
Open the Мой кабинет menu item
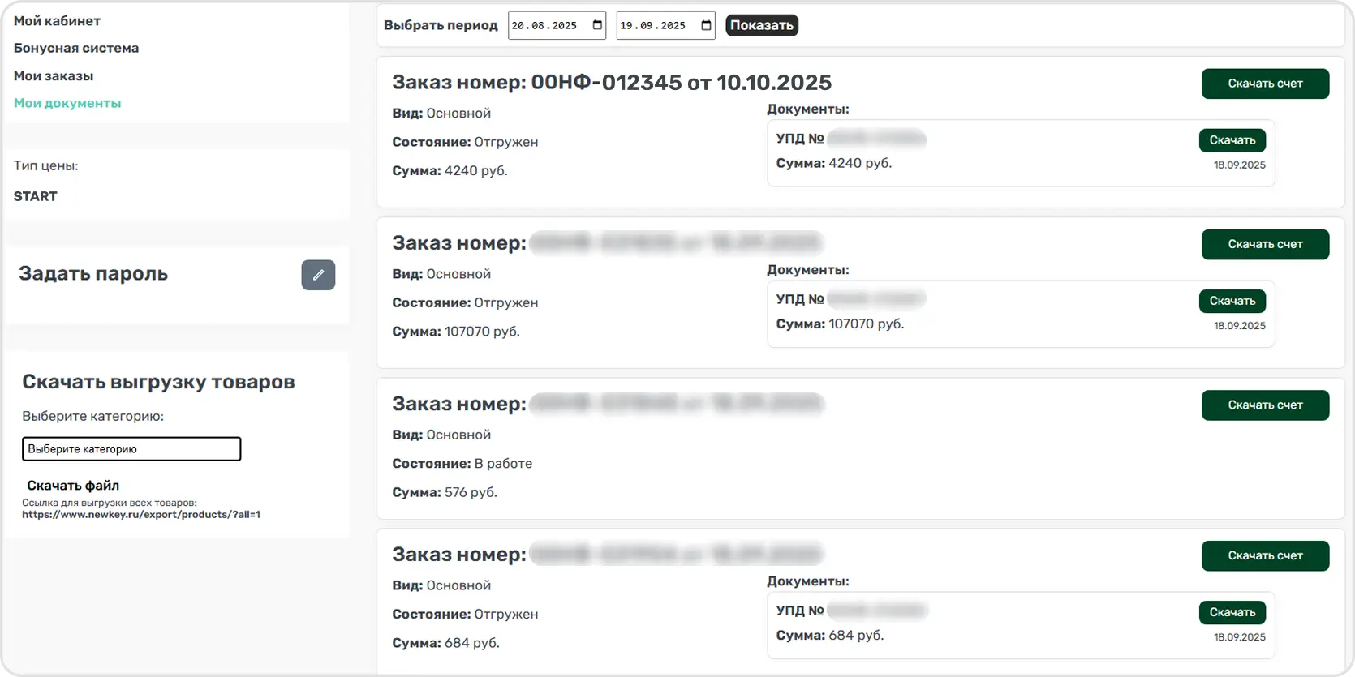57,20
